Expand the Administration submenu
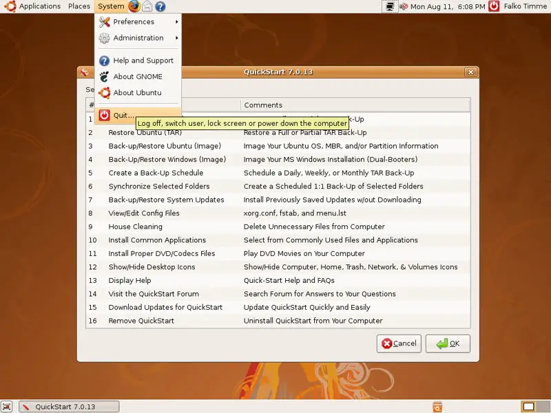Image resolution: width=551 pixels, height=413 pixels. tap(138, 38)
